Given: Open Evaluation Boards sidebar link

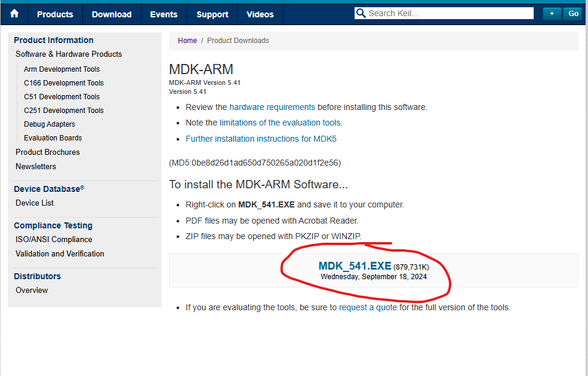Looking at the screenshot, I should pos(53,138).
